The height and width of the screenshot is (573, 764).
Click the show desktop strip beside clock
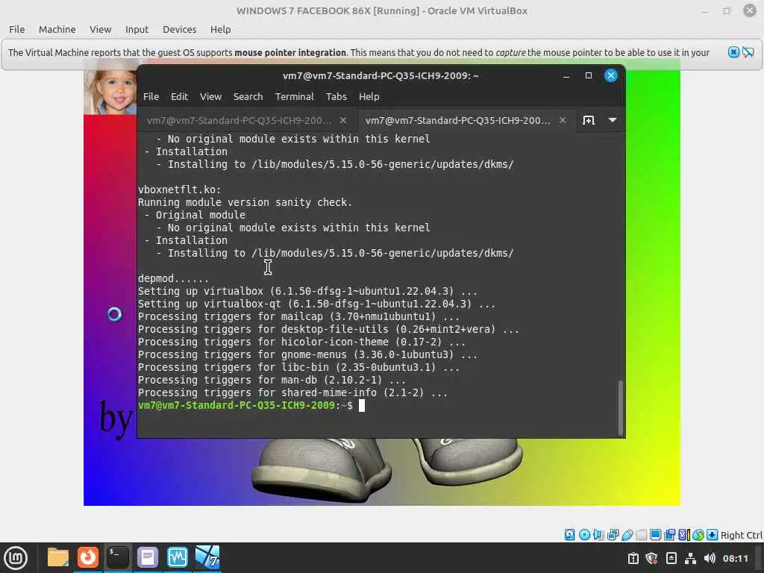[x=759, y=558]
